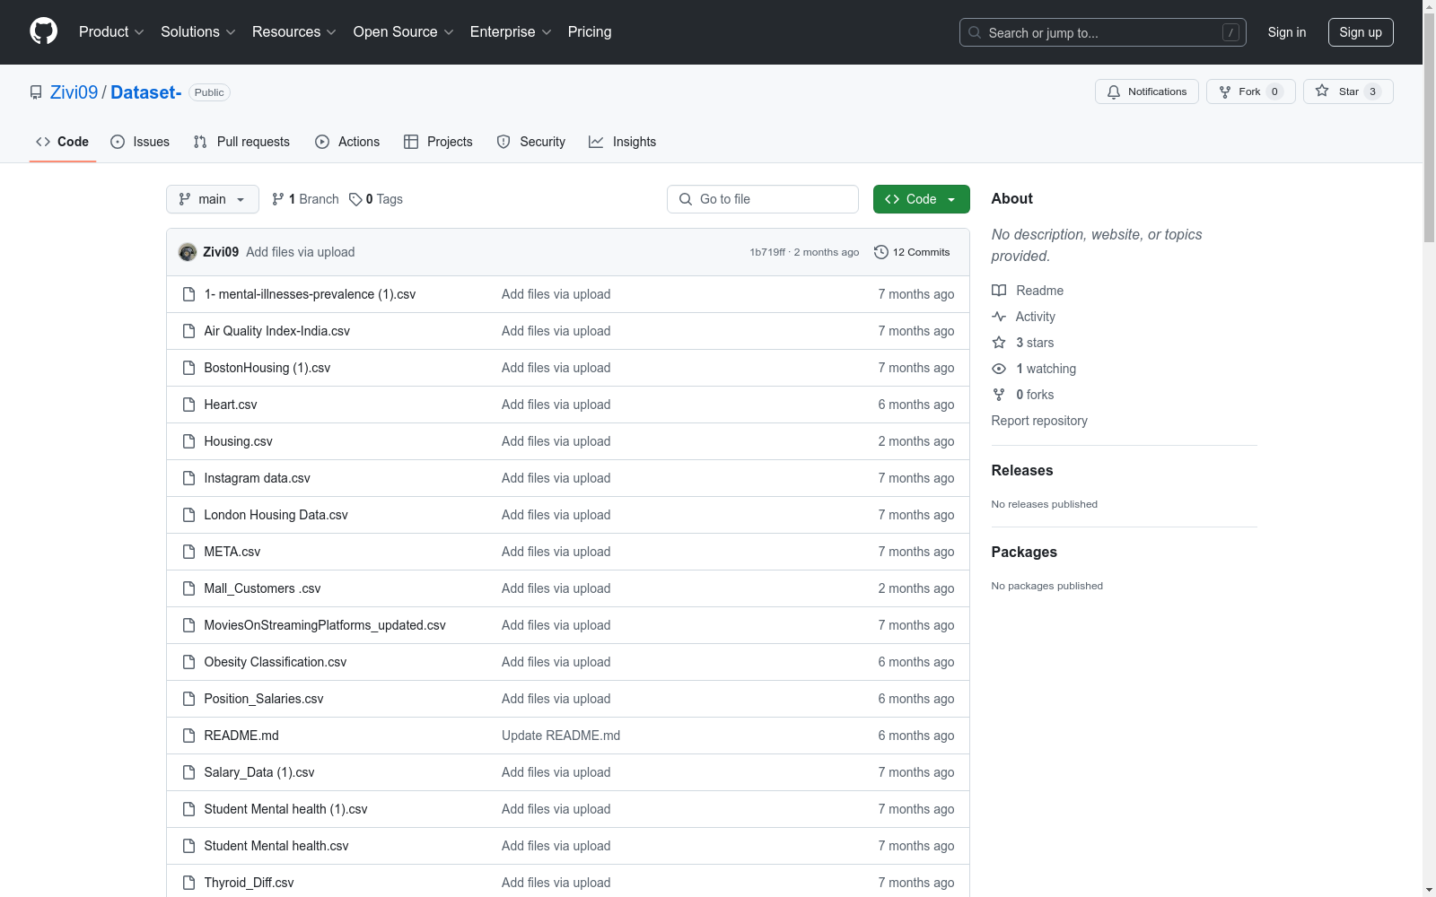Click the Update README.md commit message
The image size is (1436, 897).
tap(561, 736)
